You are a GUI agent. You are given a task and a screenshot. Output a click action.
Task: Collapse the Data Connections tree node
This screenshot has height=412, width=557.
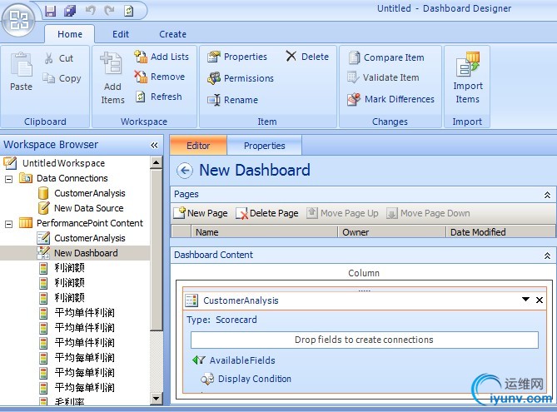pyautogui.click(x=9, y=179)
